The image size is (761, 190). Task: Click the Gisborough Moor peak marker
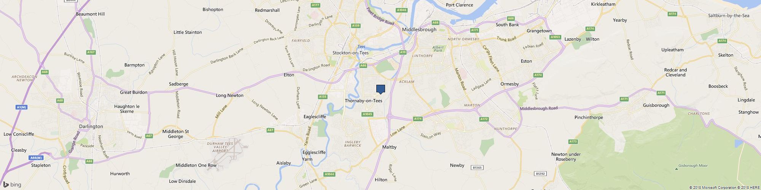(x=676, y=169)
